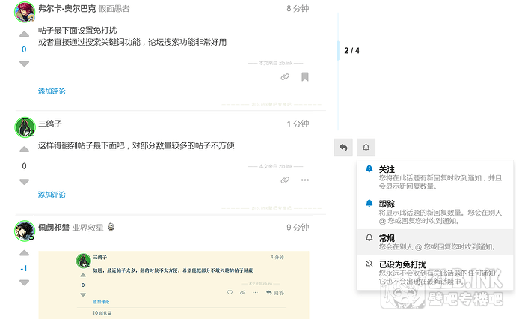
Task: Open username 三鸽子 beside the 1 分钟 timestamp
Action: click(50, 124)
